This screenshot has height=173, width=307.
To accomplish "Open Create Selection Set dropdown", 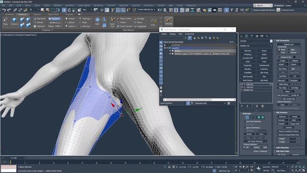I will (x=146, y=10).
